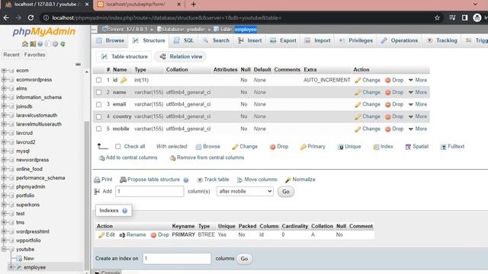488x274 pixels.
Task: Select checkbox for mobile column
Action: [98, 129]
